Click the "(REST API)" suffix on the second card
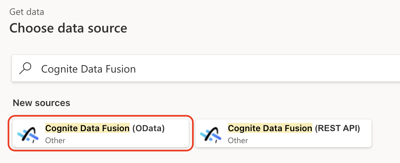The width and height of the screenshot is (400, 163). (x=337, y=128)
